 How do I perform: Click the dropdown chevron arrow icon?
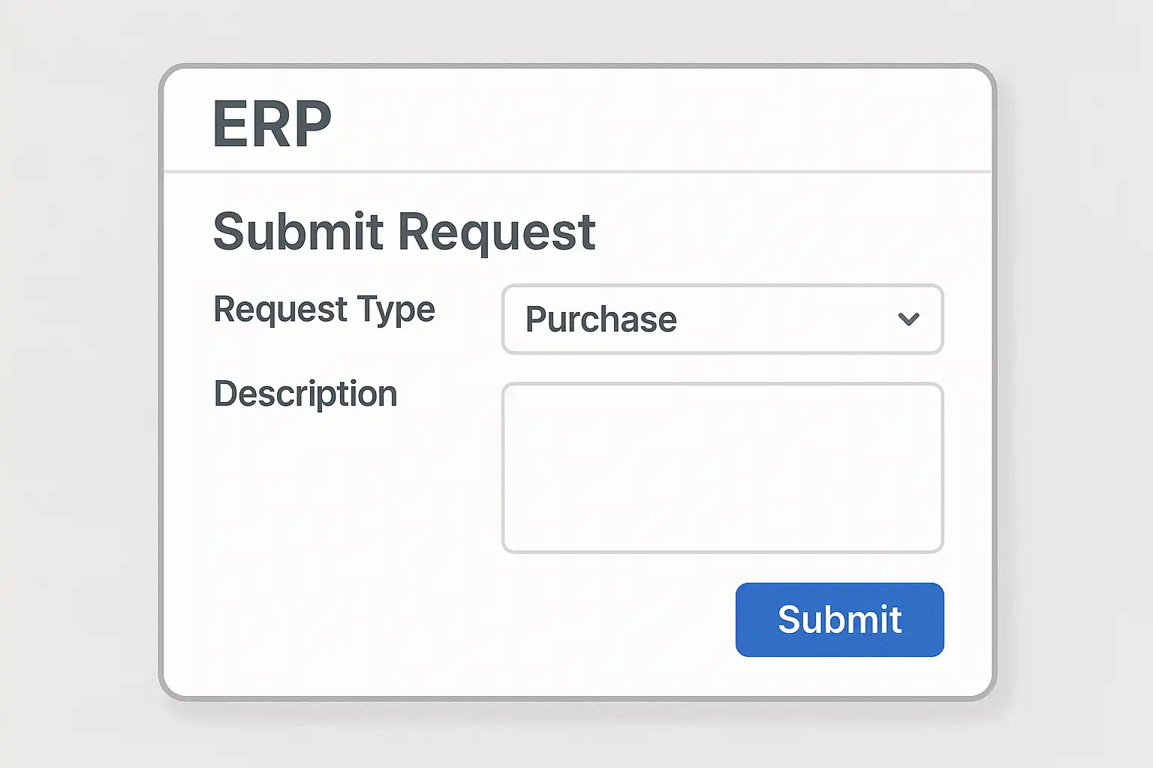(908, 319)
